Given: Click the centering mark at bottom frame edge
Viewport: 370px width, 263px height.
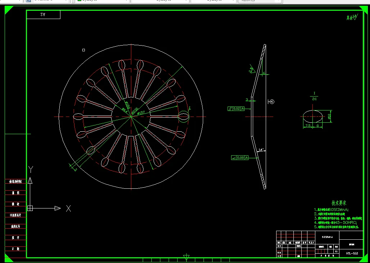Looking at the screenshot, I should point(186,257).
